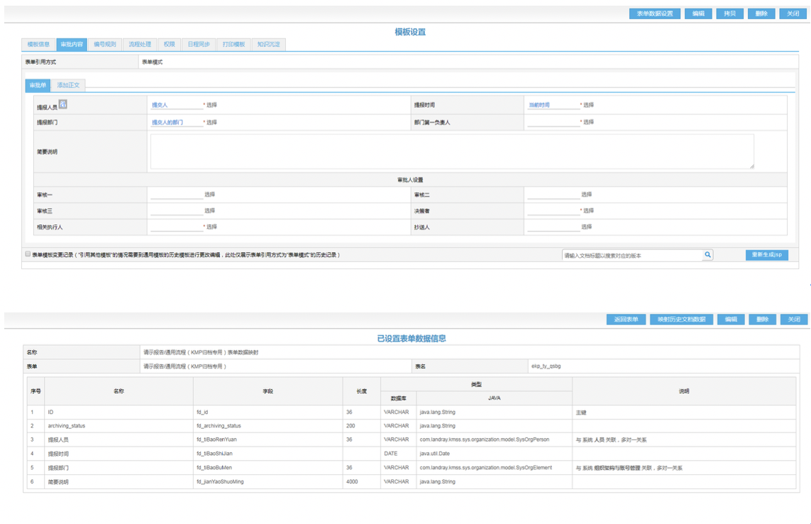Focus the version search input field
This screenshot has height=524, width=811.
tap(631, 255)
